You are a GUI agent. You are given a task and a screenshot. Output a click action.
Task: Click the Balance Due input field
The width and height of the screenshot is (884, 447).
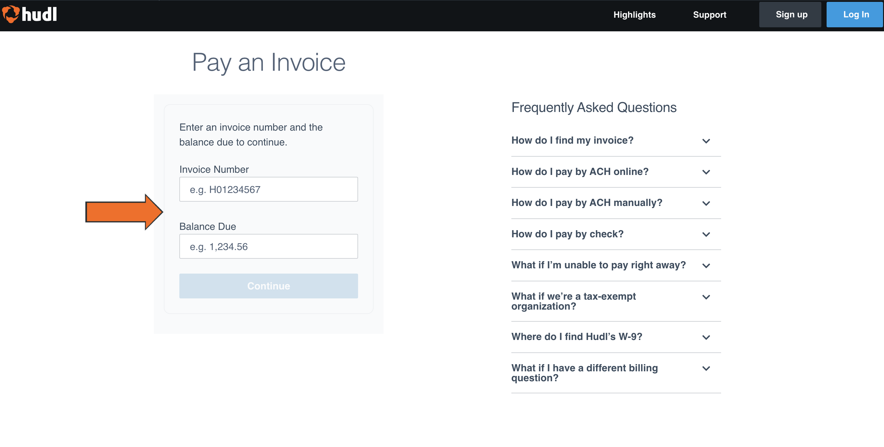click(268, 246)
